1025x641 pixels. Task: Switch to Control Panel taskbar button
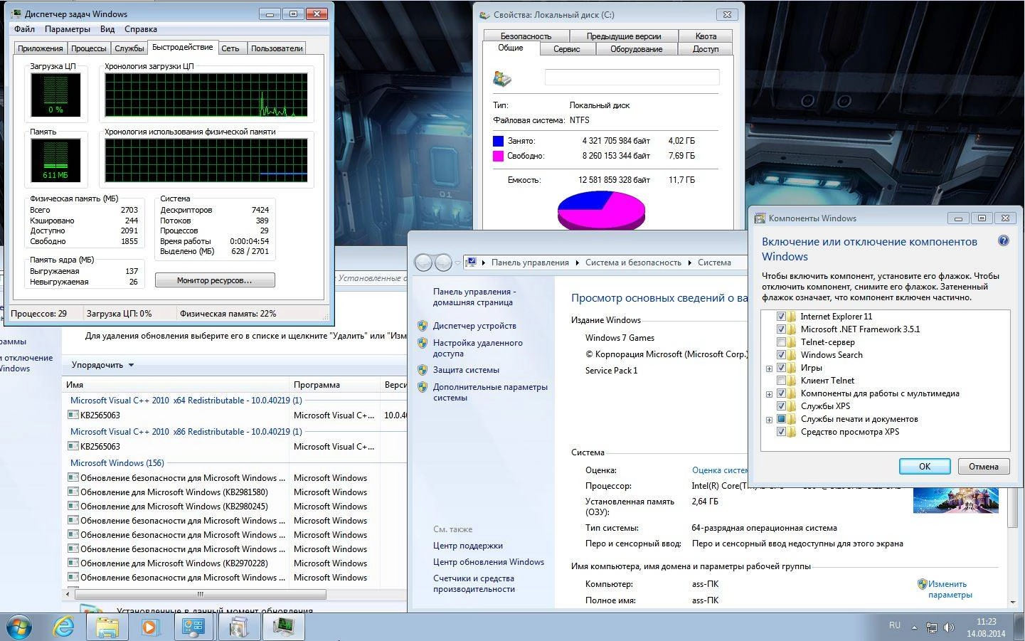[x=193, y=627]
